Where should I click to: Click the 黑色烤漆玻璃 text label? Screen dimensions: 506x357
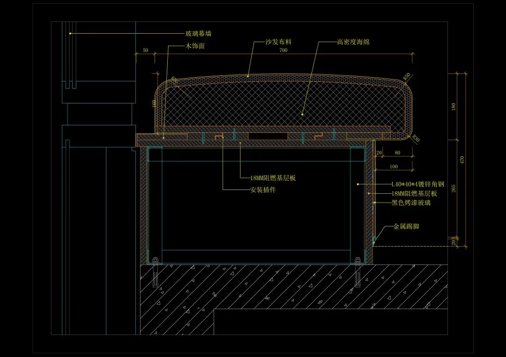pyautogui.click(x=411, y=203)
